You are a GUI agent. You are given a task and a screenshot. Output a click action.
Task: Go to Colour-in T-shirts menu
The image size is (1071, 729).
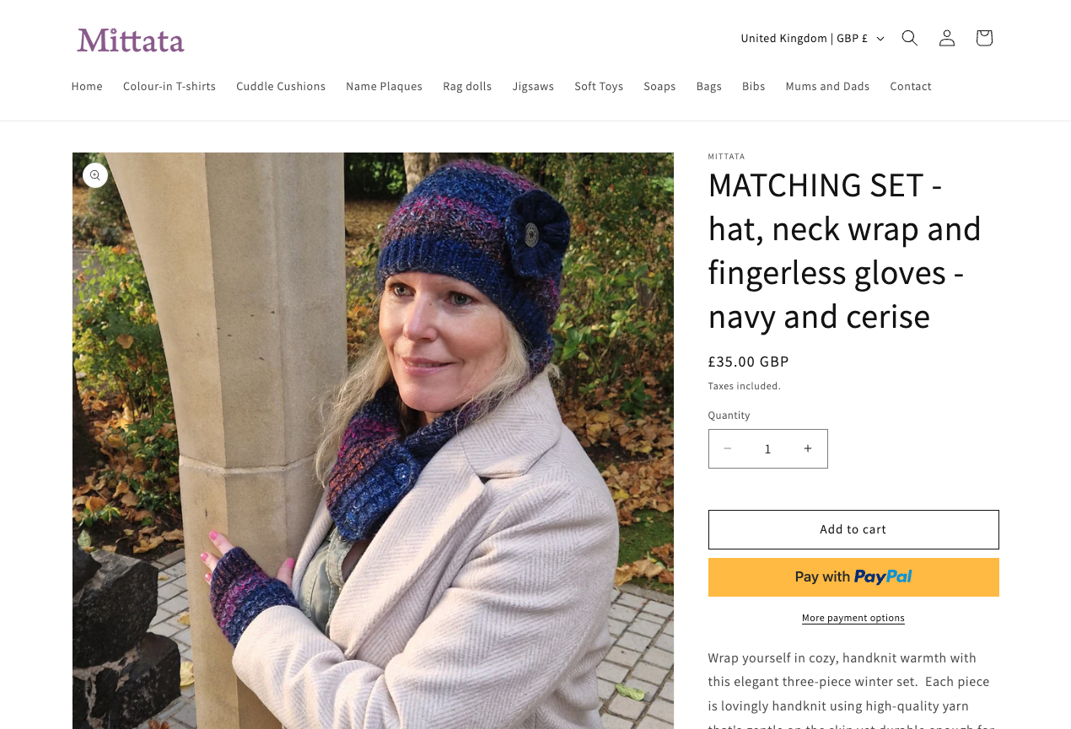(170, 86)
